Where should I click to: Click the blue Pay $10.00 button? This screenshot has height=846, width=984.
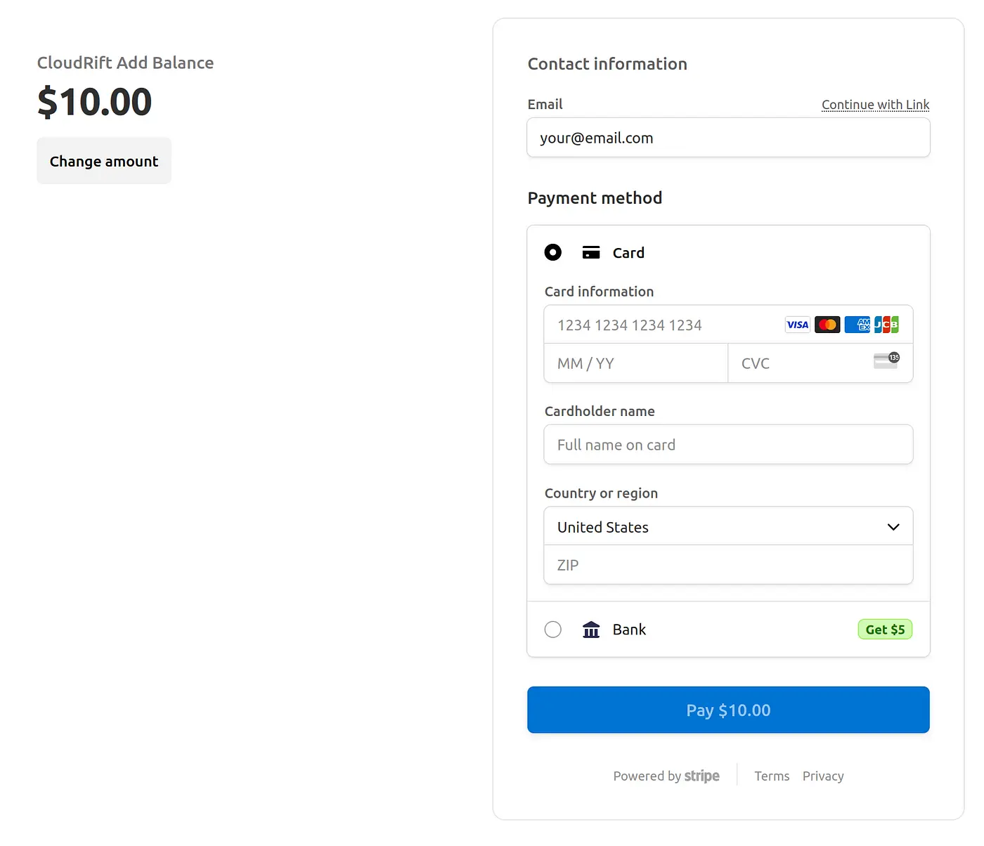click(x=728, y=710)
